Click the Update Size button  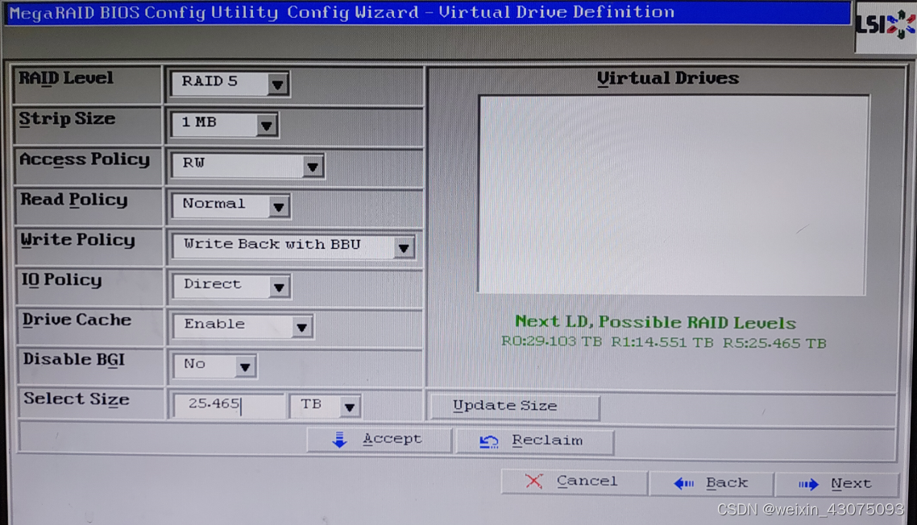coord(515,407)
